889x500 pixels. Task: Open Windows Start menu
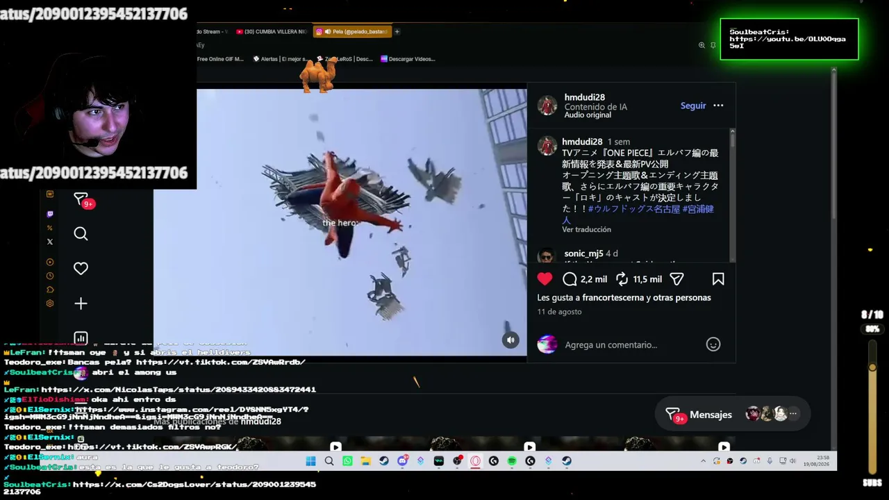tap(310, 461)
